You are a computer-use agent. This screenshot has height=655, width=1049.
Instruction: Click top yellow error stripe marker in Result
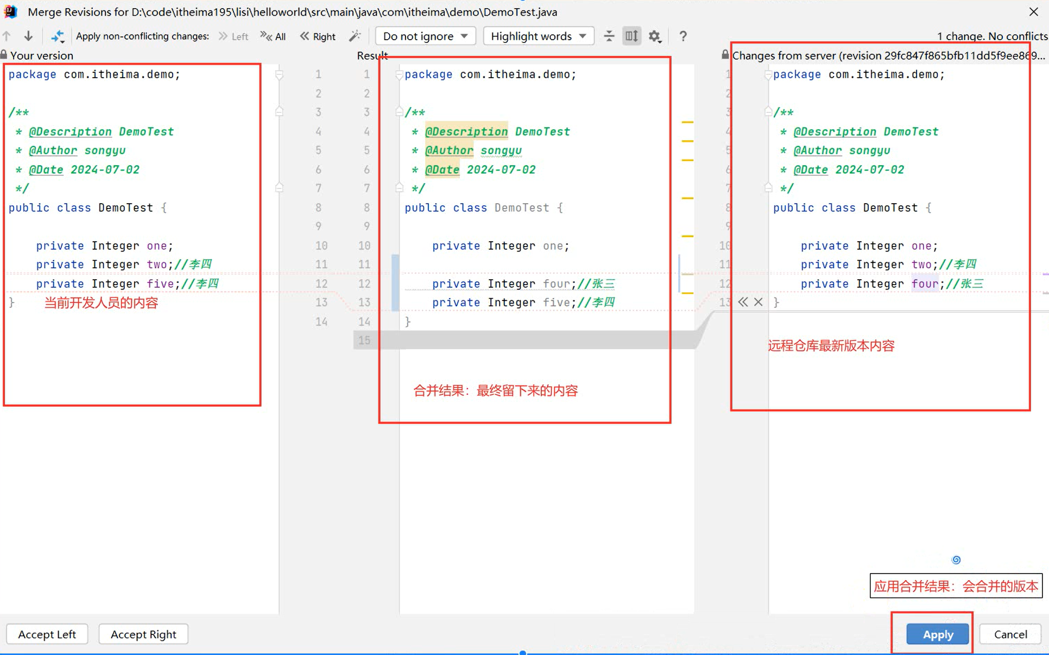[687, 122]
